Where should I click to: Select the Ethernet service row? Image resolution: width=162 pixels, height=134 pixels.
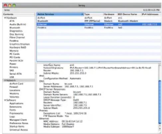point(99,24)
